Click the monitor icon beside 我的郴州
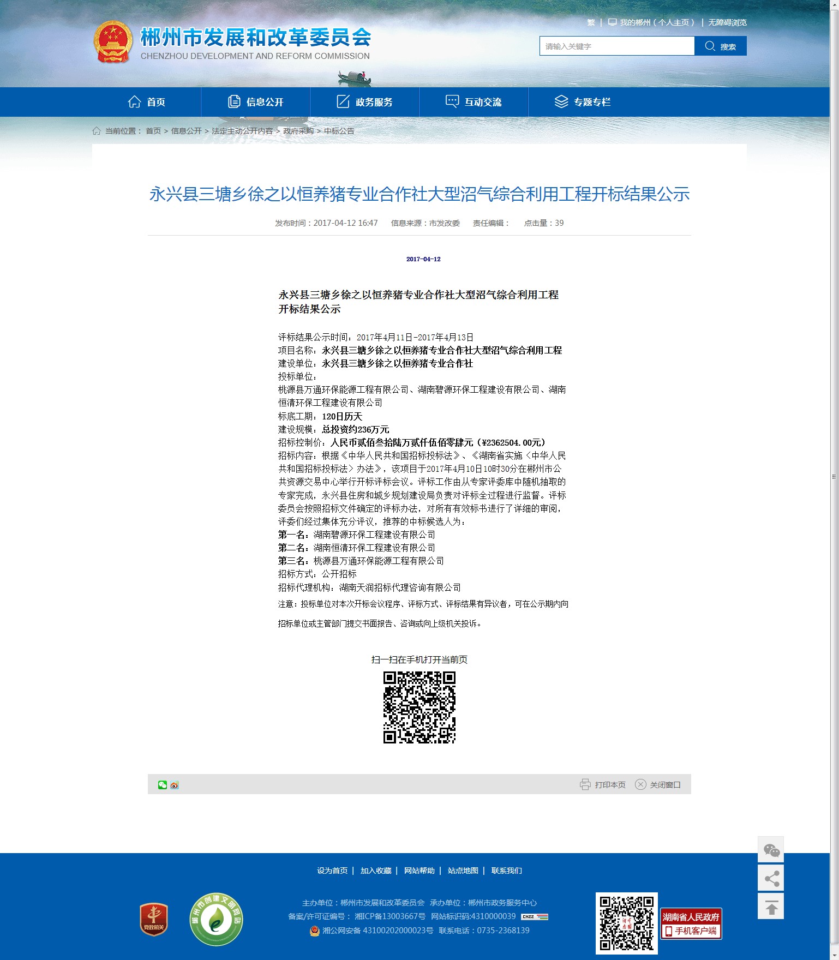The width and height of the screenshot is (839, 960). pos(612,22)
